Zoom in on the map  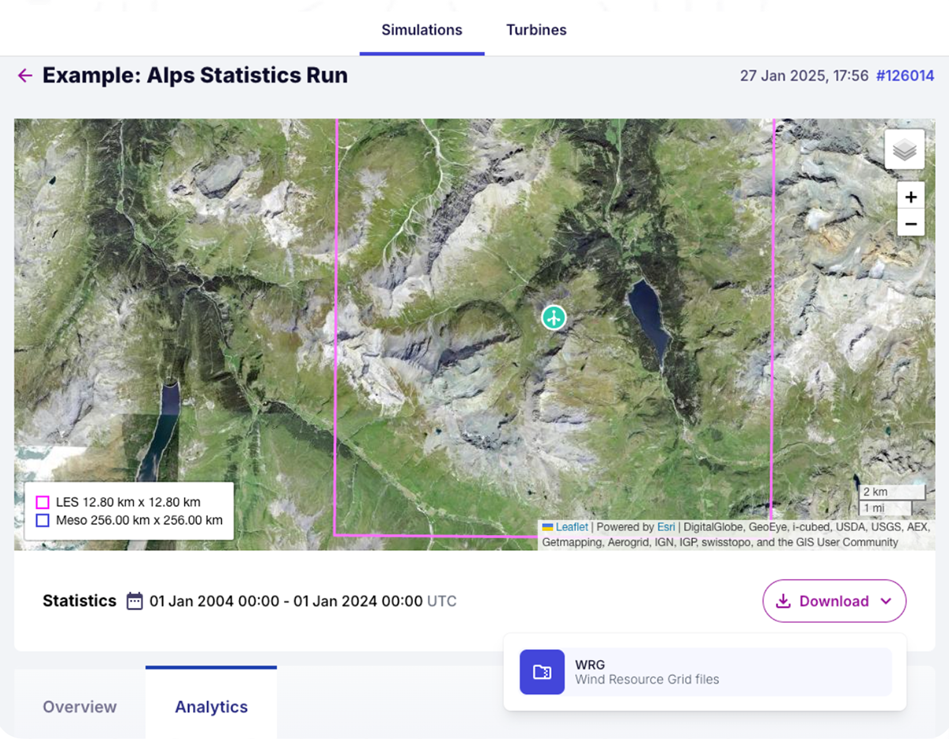coord(910,197)
